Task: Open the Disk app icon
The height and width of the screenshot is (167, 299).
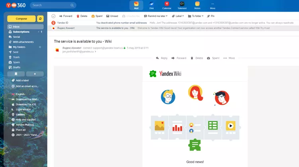Action: point(151,5)
